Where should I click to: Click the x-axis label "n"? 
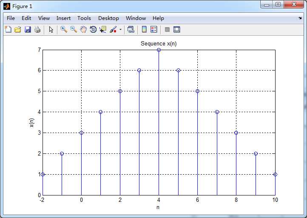coord(158,207)
